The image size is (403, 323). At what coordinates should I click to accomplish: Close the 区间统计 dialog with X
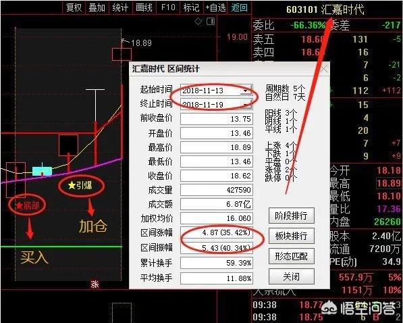[323, 69]
